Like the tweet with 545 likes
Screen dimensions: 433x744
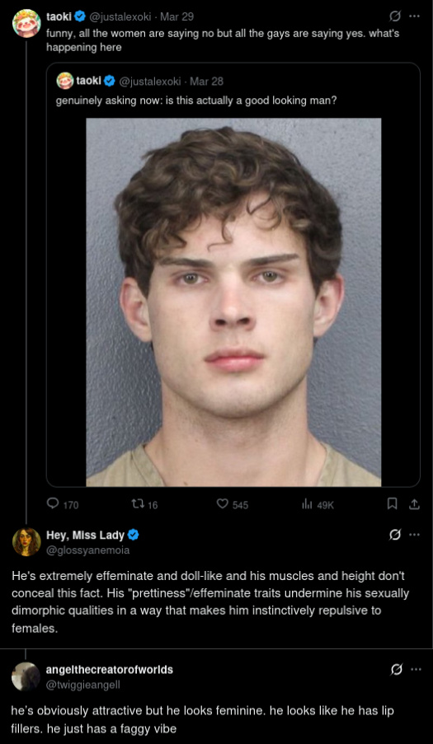[x=222, y=504]
